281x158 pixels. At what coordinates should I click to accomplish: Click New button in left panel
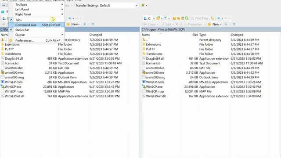click(x=73, y=24)
